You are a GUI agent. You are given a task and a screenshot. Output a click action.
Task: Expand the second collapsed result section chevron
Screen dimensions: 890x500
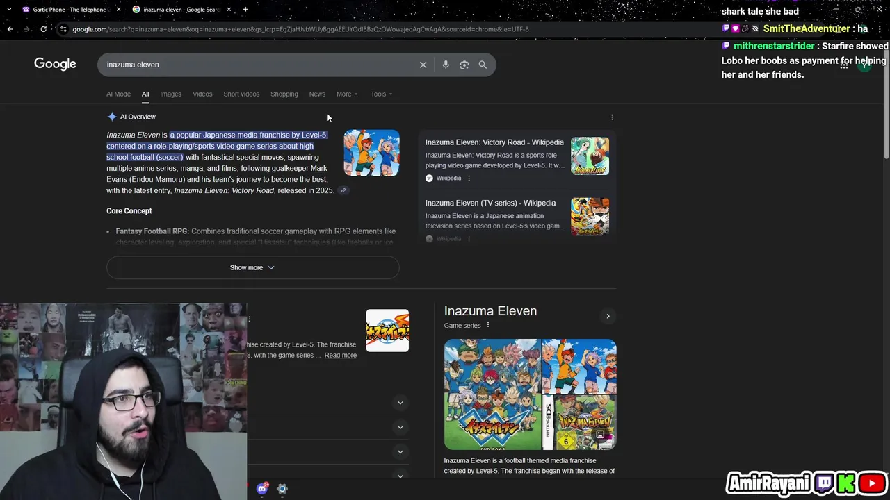(400, 427)
